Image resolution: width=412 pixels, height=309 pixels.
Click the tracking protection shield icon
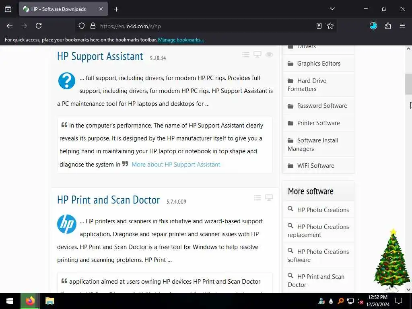[82, 26]
